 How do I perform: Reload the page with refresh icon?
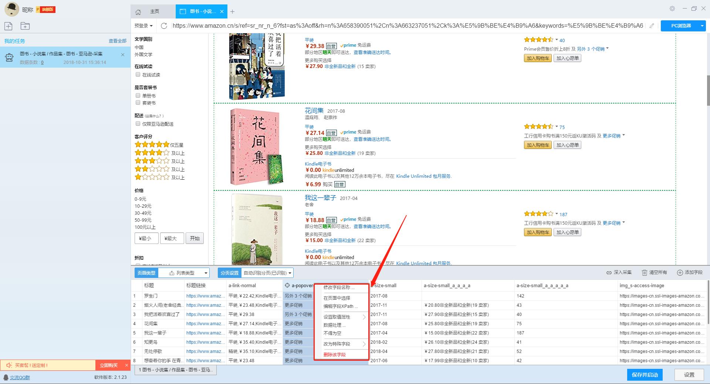coord(164,26)
